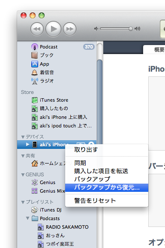Click RADIO SAKAMOTO playlist icon

point(41,227)
